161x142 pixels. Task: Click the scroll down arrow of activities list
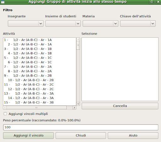(x=78, y=104)
